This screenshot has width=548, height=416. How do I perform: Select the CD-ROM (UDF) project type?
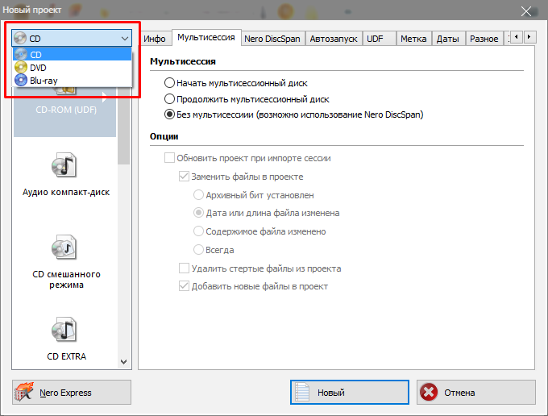[65, 110]
